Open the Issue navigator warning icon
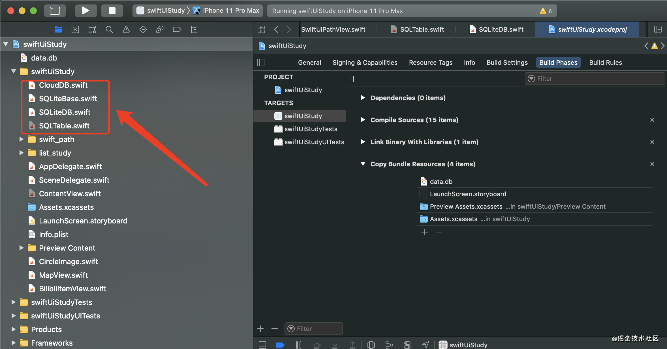The image size is (667, 349). 126,29
